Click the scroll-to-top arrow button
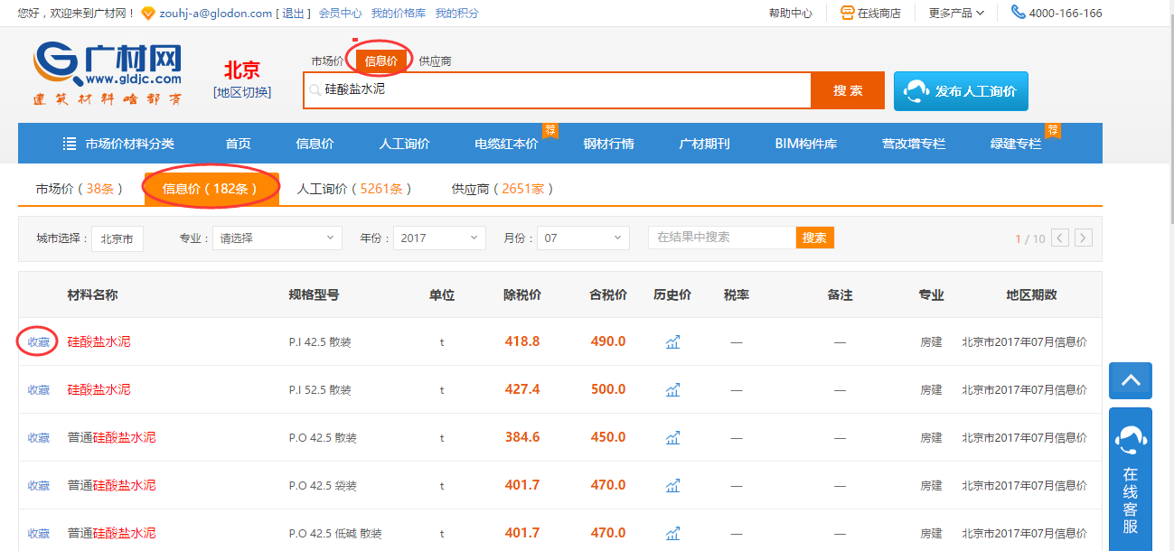This screenshot has width=1174, height=551. pyautogui.click(x=1130, y=380)
